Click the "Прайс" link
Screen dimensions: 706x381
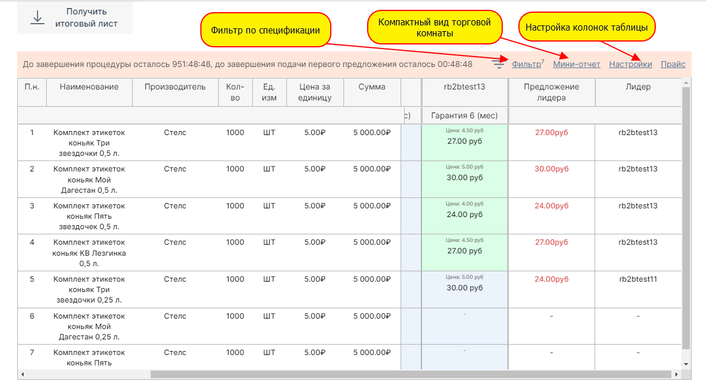(x=673, y=64)
